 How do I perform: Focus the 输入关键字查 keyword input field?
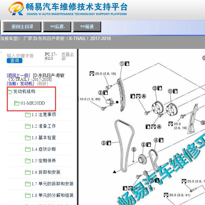pyautogui.click(x=20, y=56)
